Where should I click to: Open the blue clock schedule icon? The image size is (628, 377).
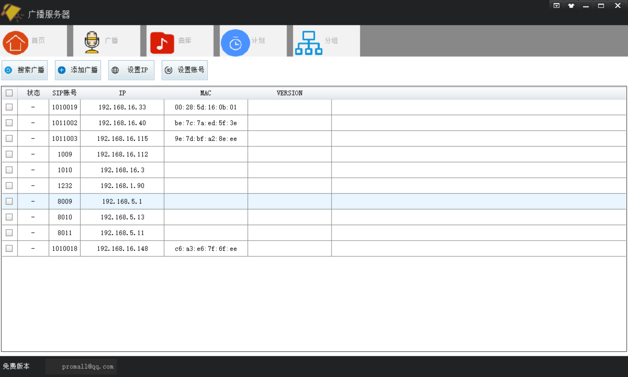pos(235,43)
